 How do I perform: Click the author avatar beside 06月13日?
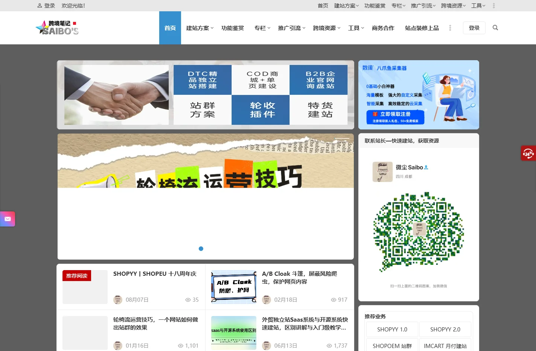coord(266,346)
